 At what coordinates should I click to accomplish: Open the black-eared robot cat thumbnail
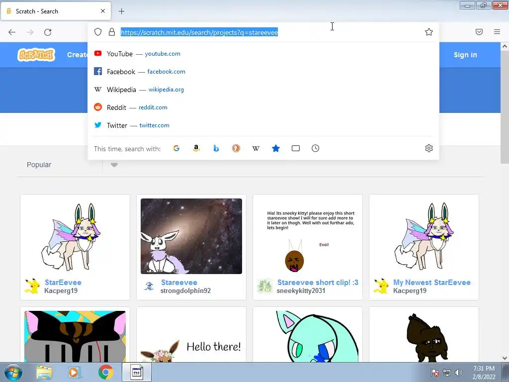coord(75,337)
